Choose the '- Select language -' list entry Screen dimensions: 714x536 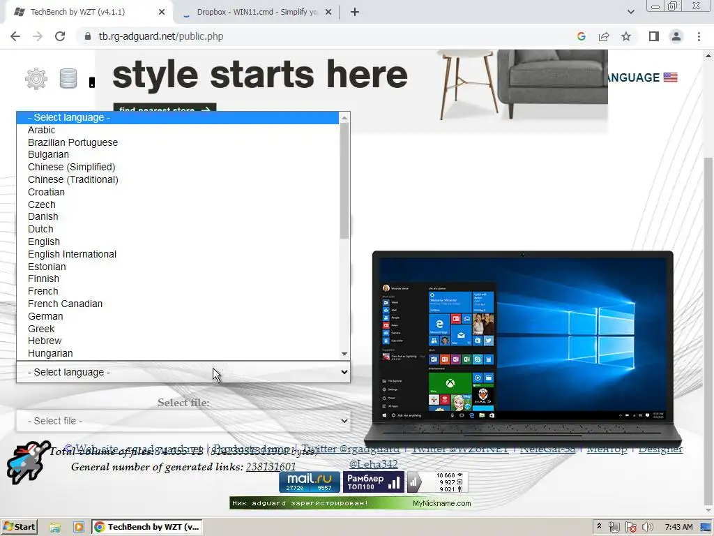[x=178, y=117]
